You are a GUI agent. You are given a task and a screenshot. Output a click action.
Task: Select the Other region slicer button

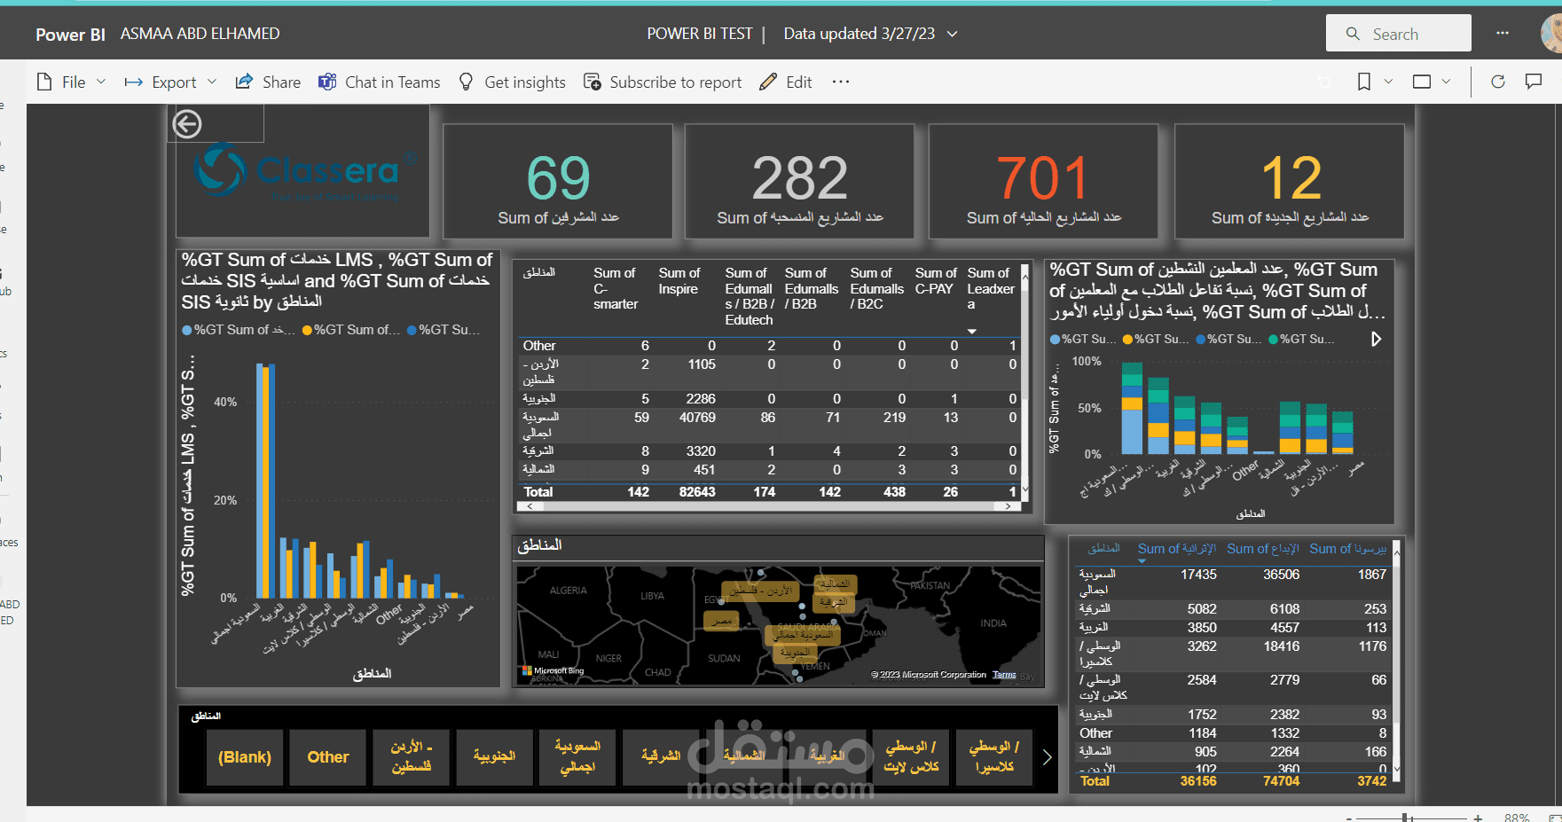328,757
